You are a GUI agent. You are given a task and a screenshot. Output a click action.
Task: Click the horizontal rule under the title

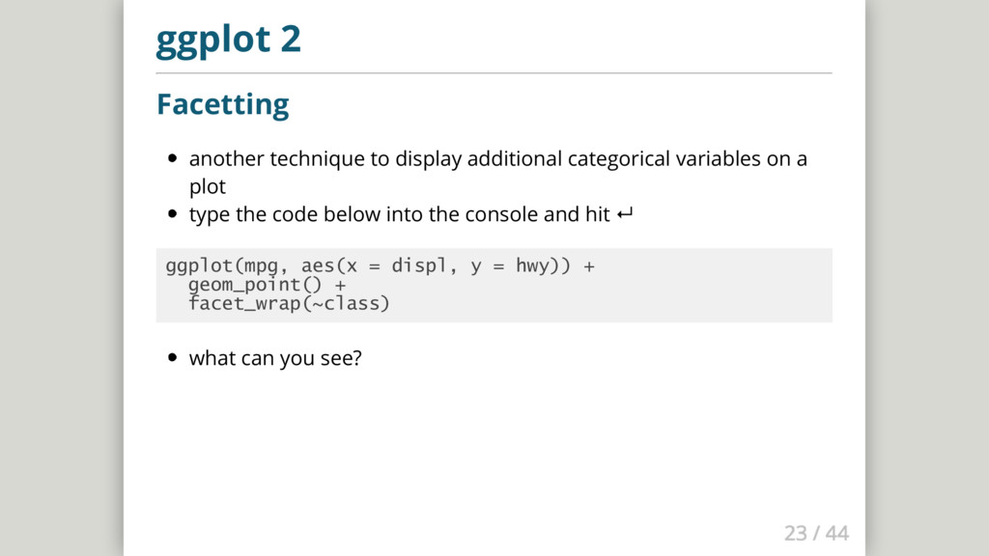[494, 72]
